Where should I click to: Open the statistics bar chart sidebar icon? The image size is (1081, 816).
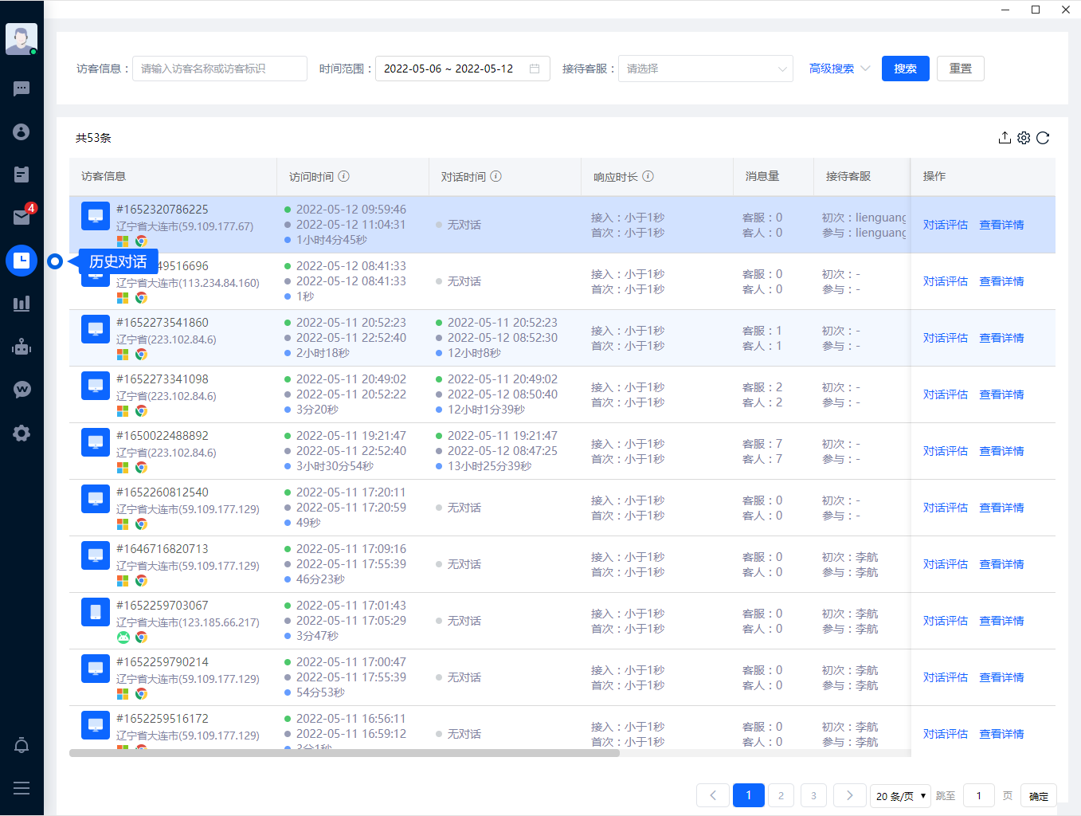click(22, 304)
